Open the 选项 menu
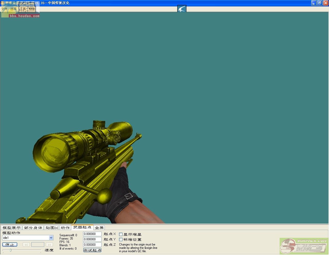329x255 pixels. click(13, 9)
